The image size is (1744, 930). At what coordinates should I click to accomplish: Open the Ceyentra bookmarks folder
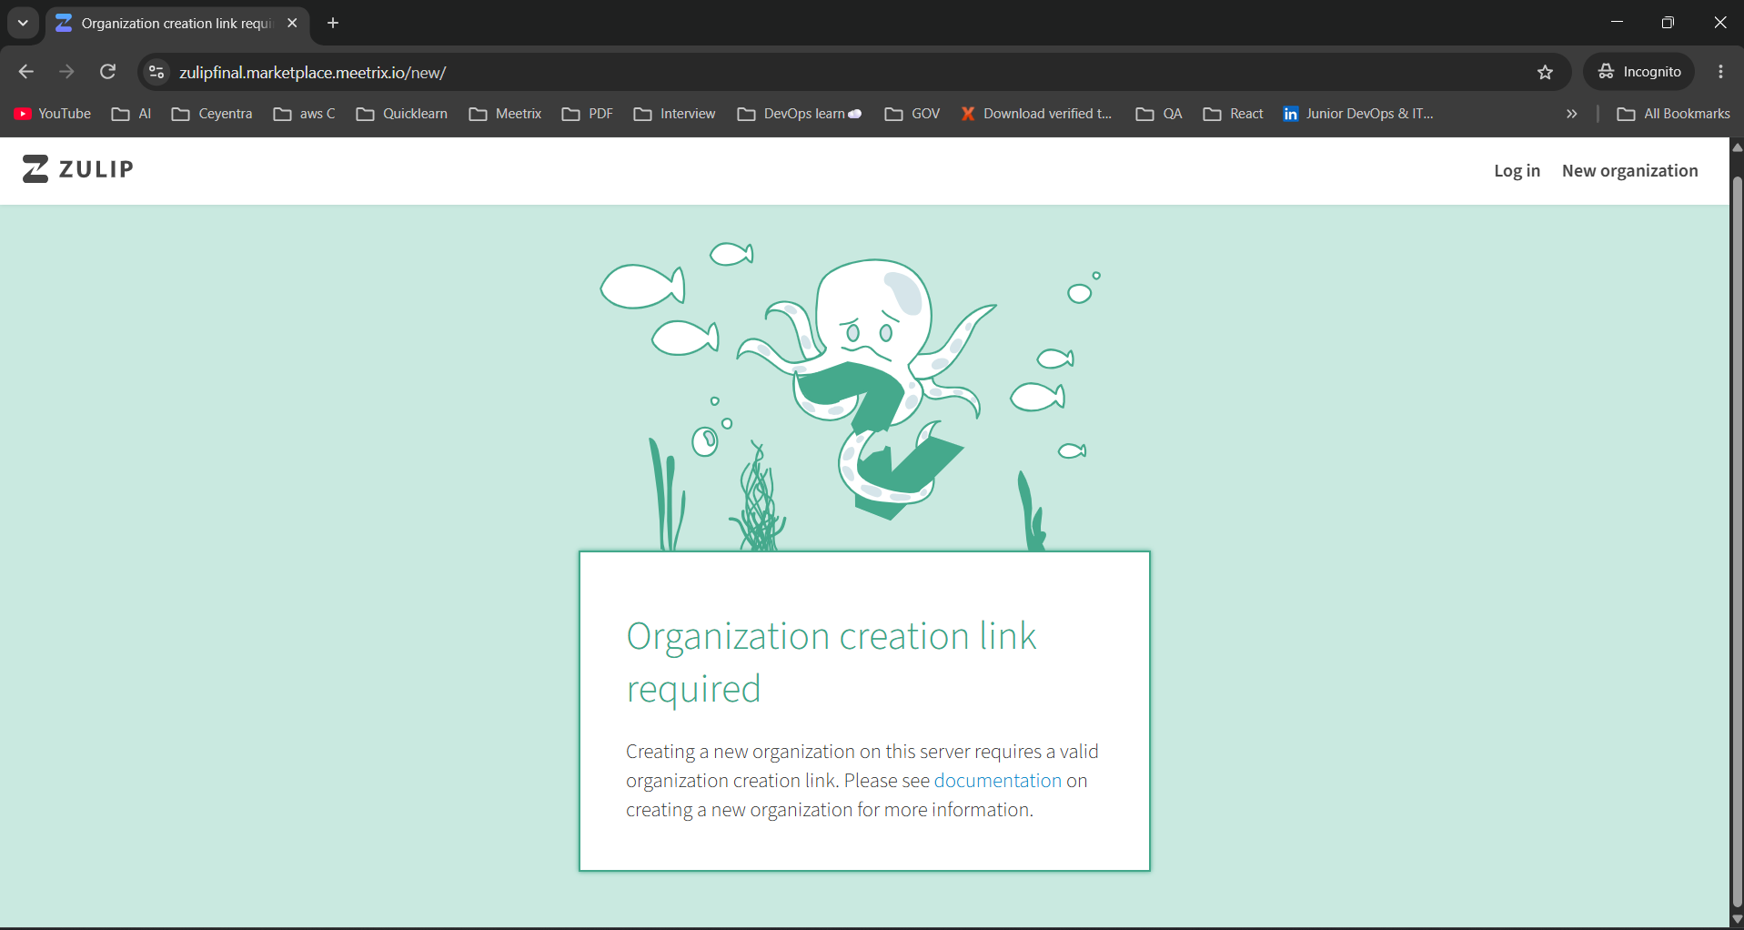pyautogui.click(x=212, y=114)
